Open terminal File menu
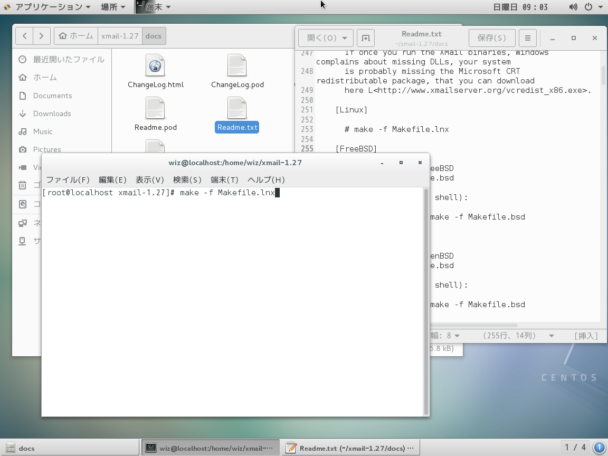 point(68,180)
